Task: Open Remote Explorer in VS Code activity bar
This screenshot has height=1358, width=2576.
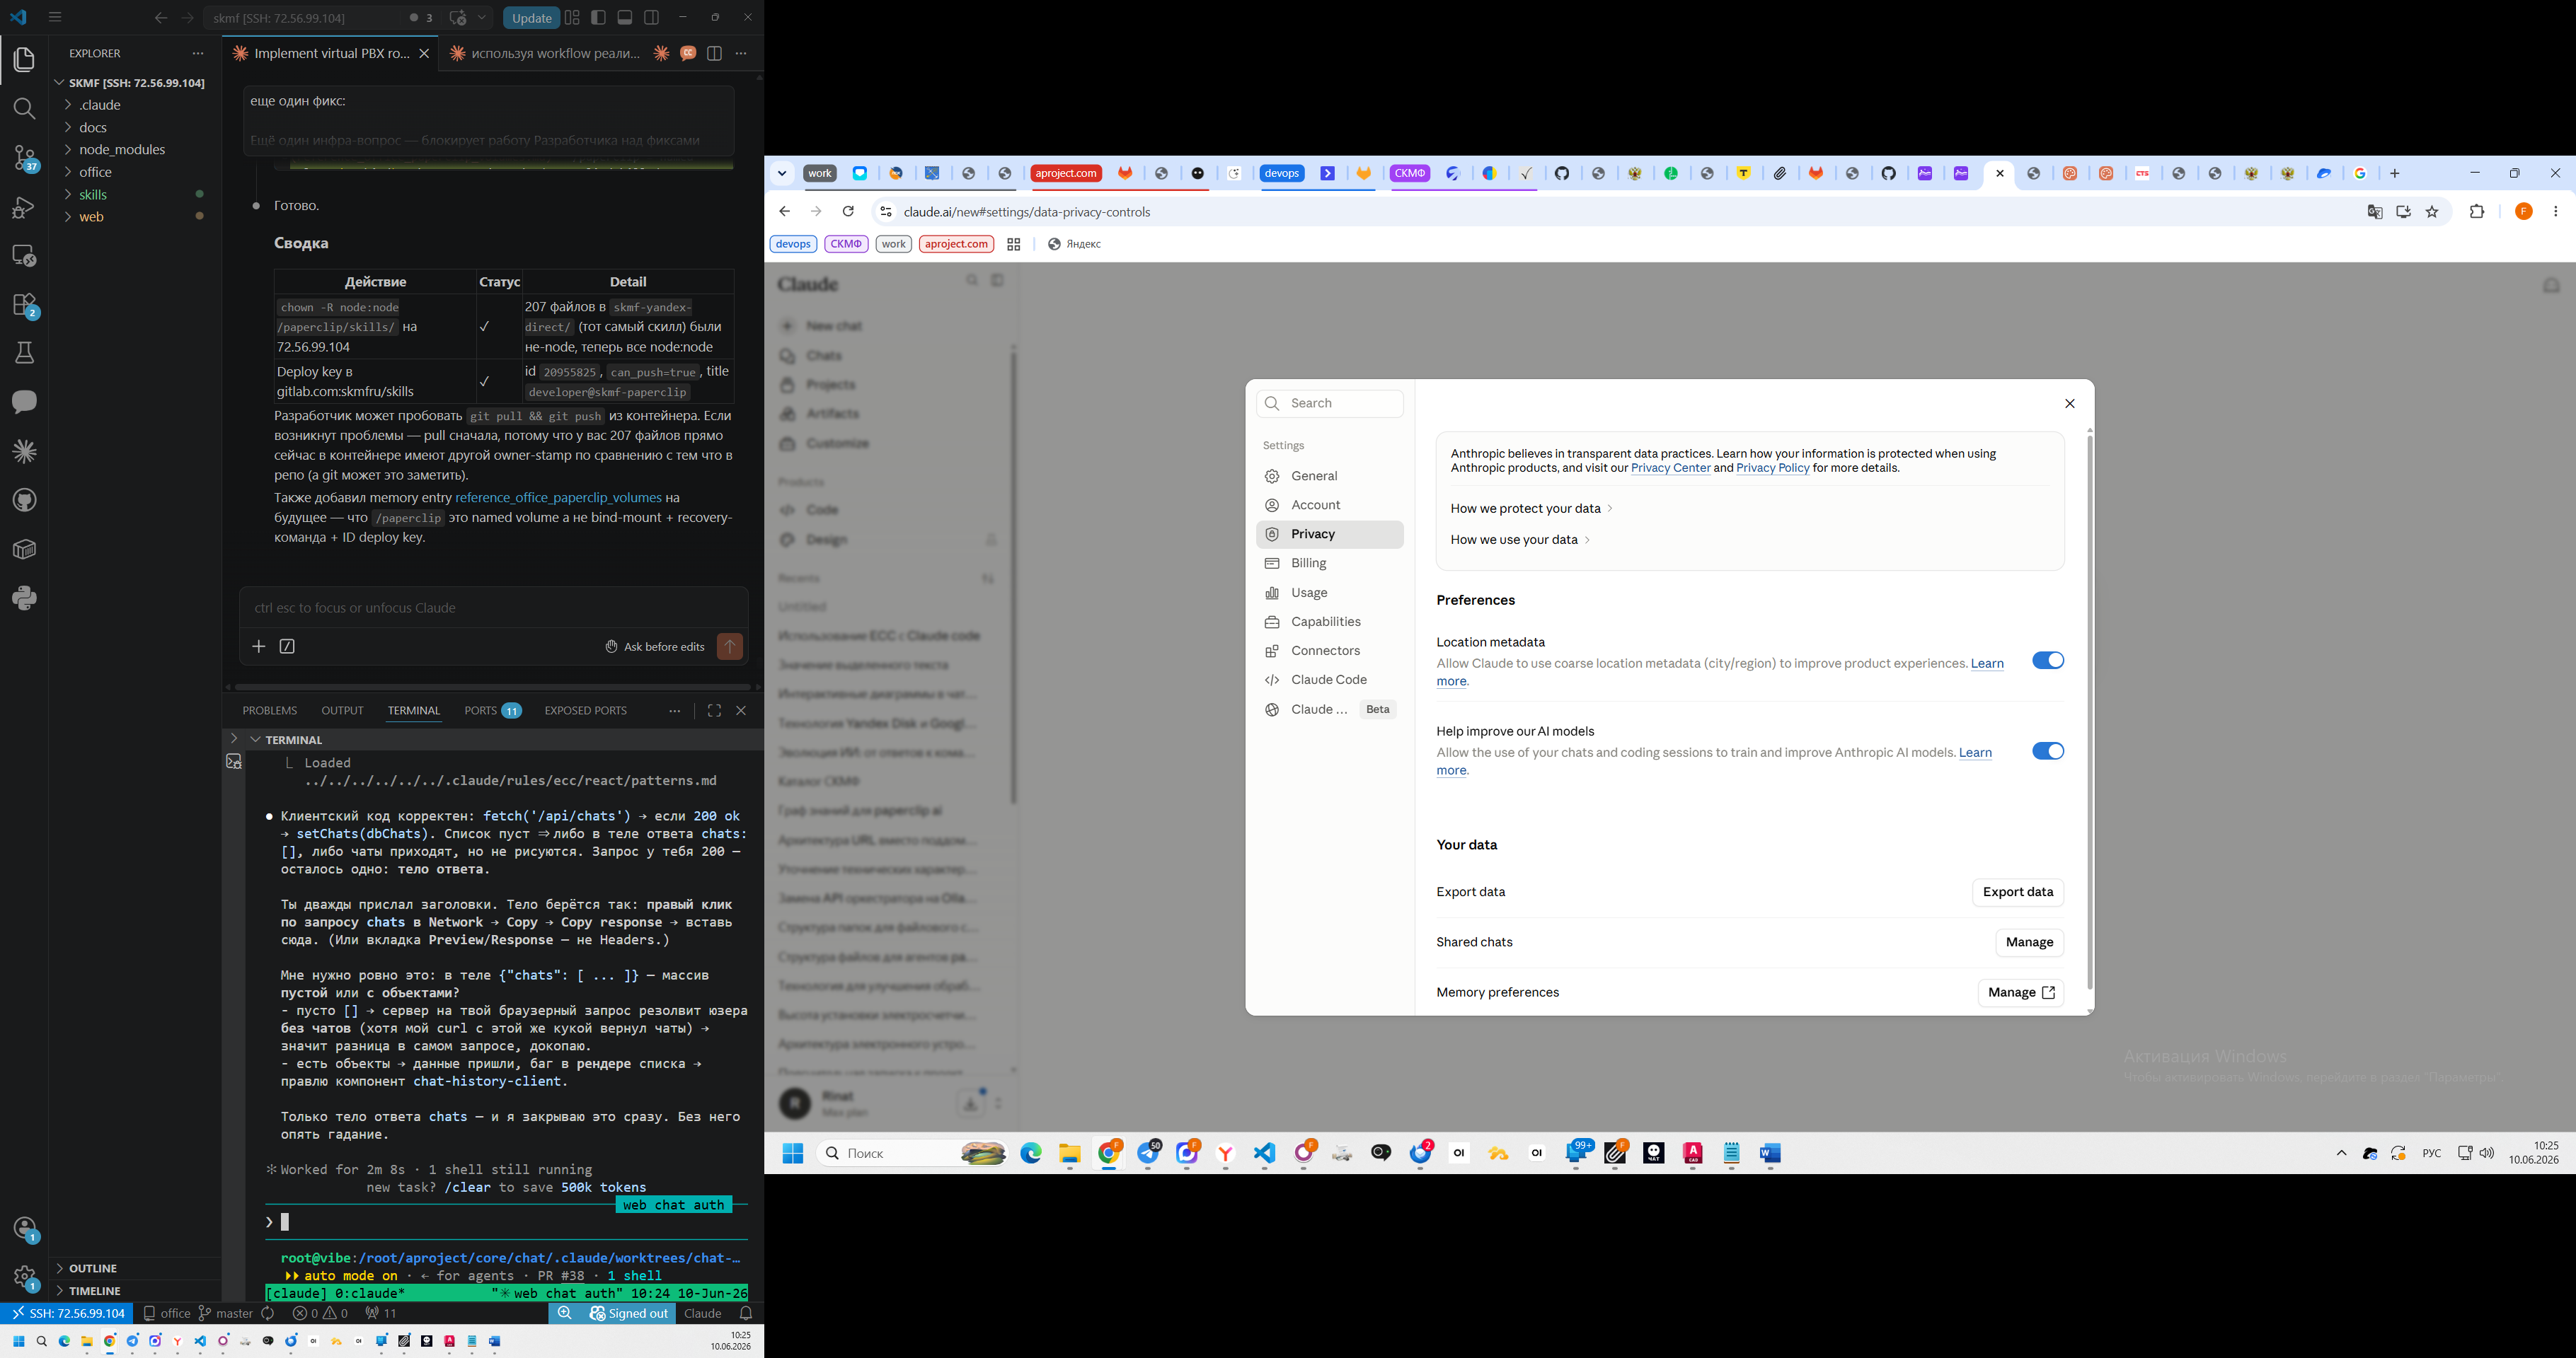Action: coord(24,256)
